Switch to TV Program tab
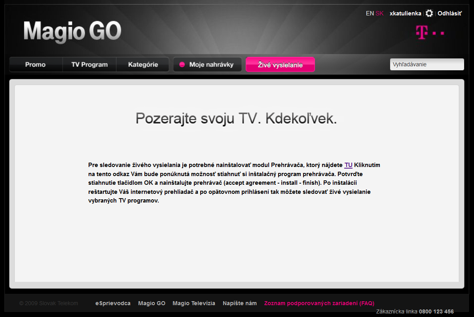This screenshot has height=317, width=474. [89, 65]
